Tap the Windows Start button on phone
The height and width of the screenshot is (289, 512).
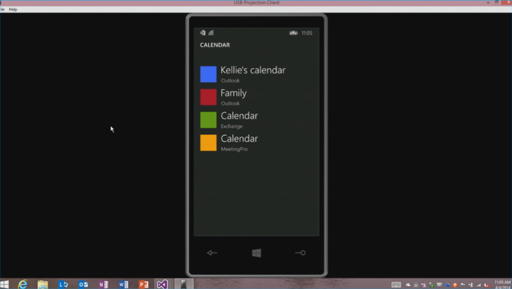pyautogui.click(x=256, y=253)
